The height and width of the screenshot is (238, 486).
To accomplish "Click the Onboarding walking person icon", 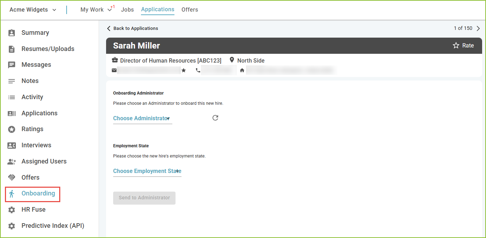I will click(x=12, y=194).
